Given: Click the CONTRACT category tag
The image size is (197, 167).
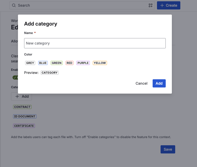Looking at the screenshot, I should pyautogui.click(x=22, y=107).
